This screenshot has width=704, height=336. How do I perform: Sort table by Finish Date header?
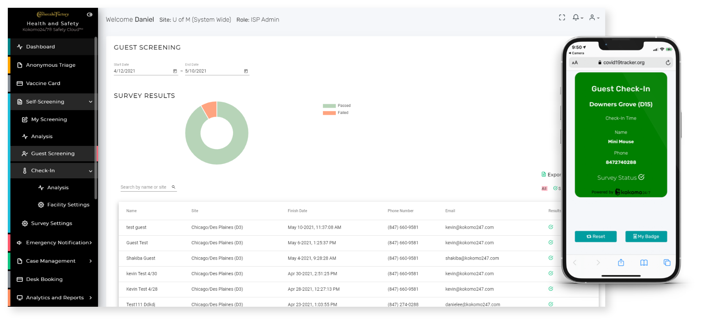tap(298, 211)
